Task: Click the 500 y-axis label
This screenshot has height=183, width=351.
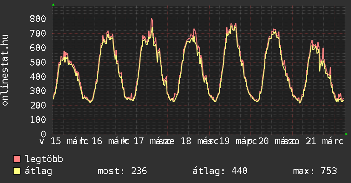Action: (38, 62)
